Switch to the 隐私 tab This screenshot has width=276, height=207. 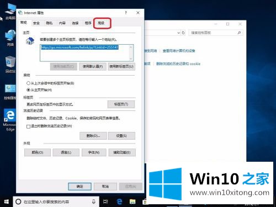[x=49, y=23]
